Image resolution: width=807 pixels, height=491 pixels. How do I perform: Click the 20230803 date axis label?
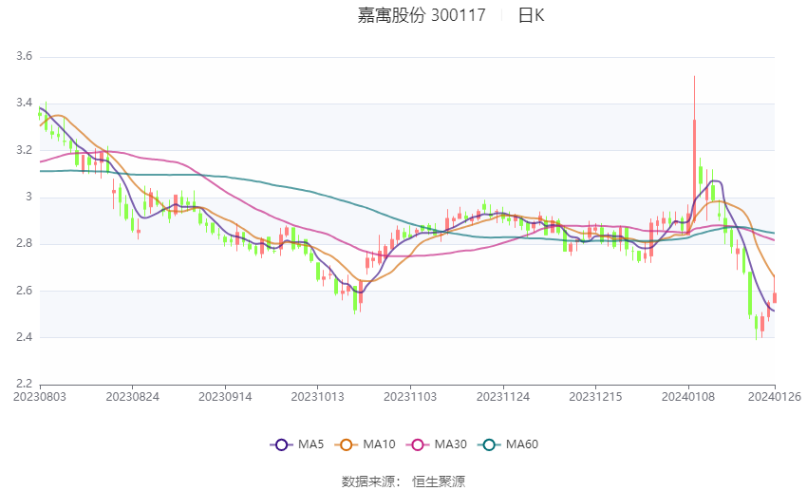[40, 397]
